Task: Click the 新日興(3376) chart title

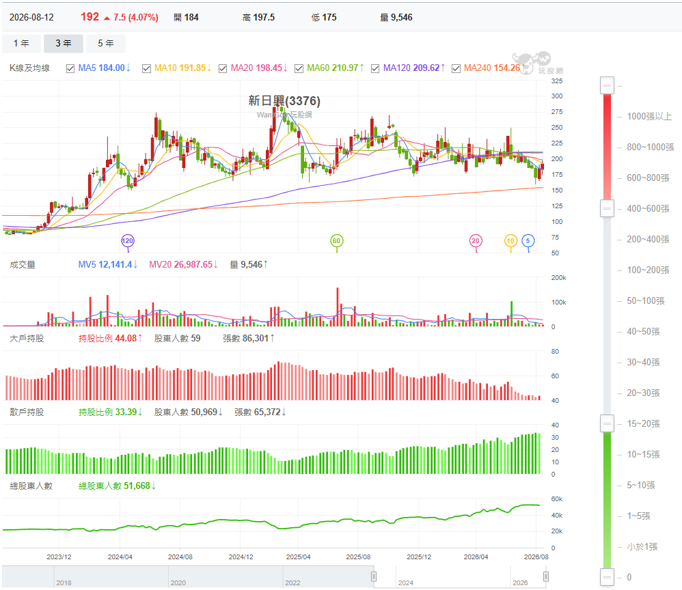Action: pos(284,101)
